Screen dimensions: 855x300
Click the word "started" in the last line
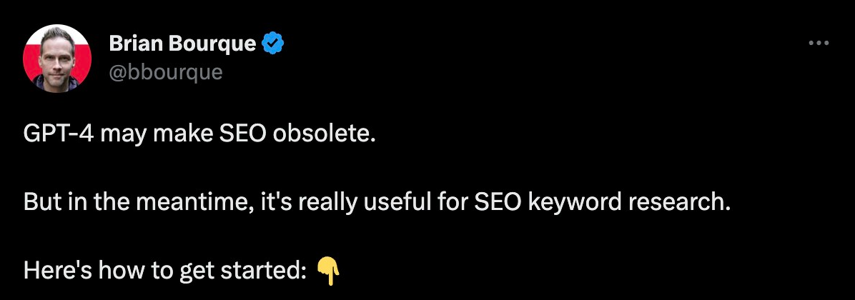[267, 270]
